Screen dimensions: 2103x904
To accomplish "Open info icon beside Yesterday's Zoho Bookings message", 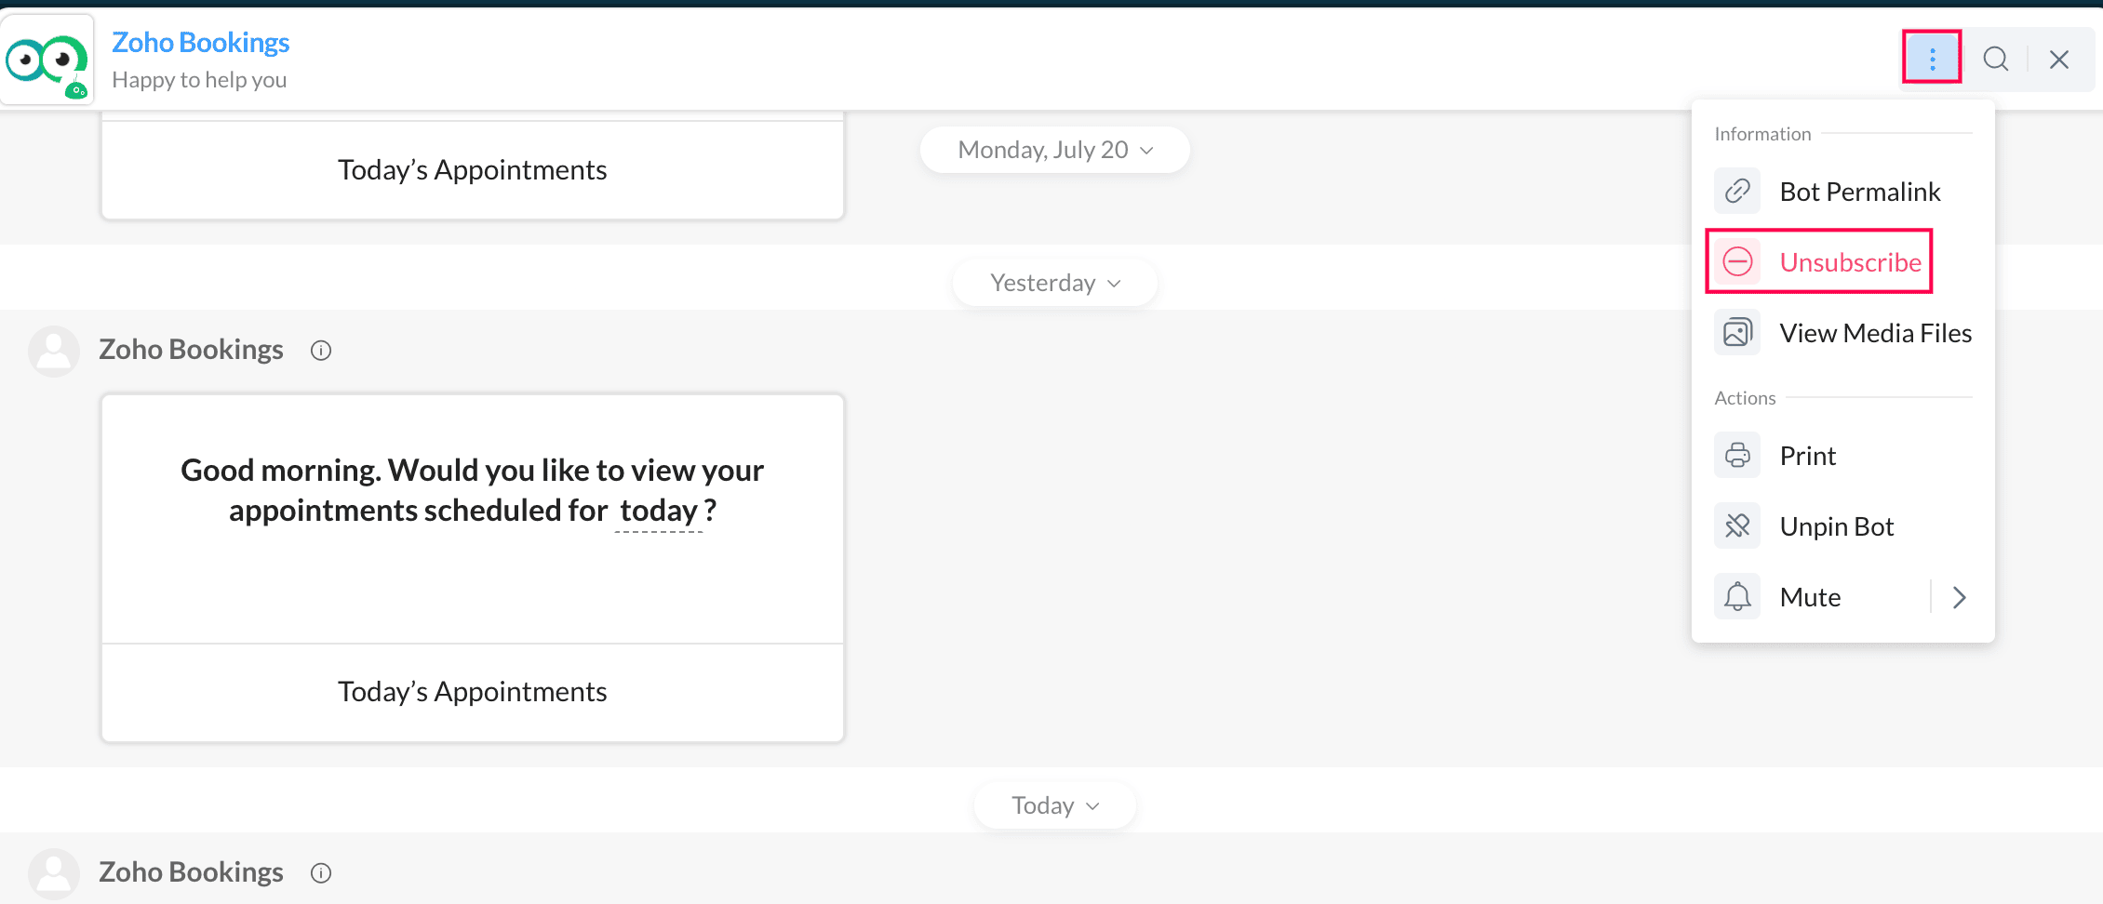I will click(x=321, y=351).
